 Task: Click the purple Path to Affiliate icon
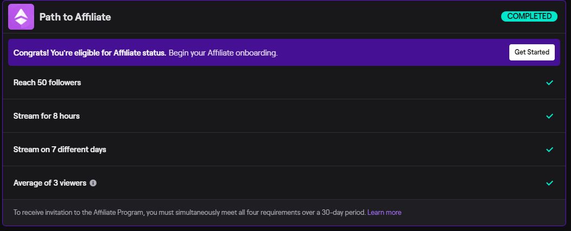pos(21,17)
